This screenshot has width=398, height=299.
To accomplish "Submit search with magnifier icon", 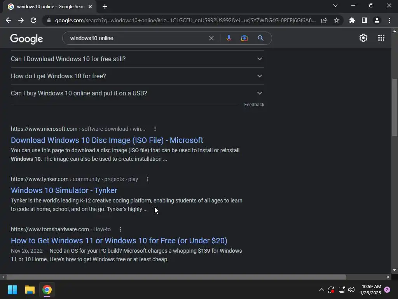I will (x=260, y=38).
